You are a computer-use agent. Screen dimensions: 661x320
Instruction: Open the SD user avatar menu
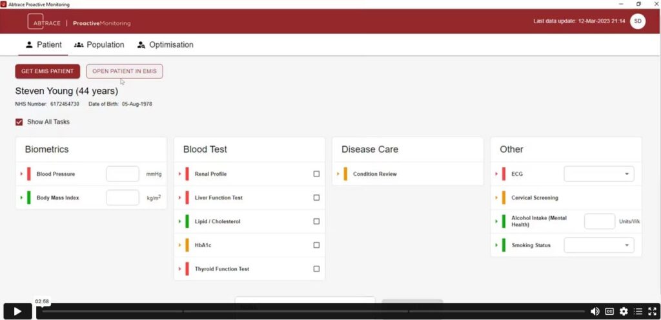(638, 21)
